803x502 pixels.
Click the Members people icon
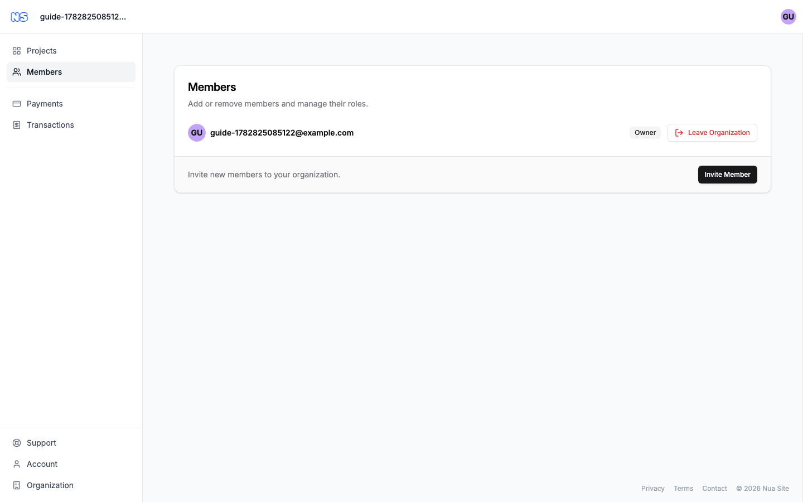coord(17,72)
